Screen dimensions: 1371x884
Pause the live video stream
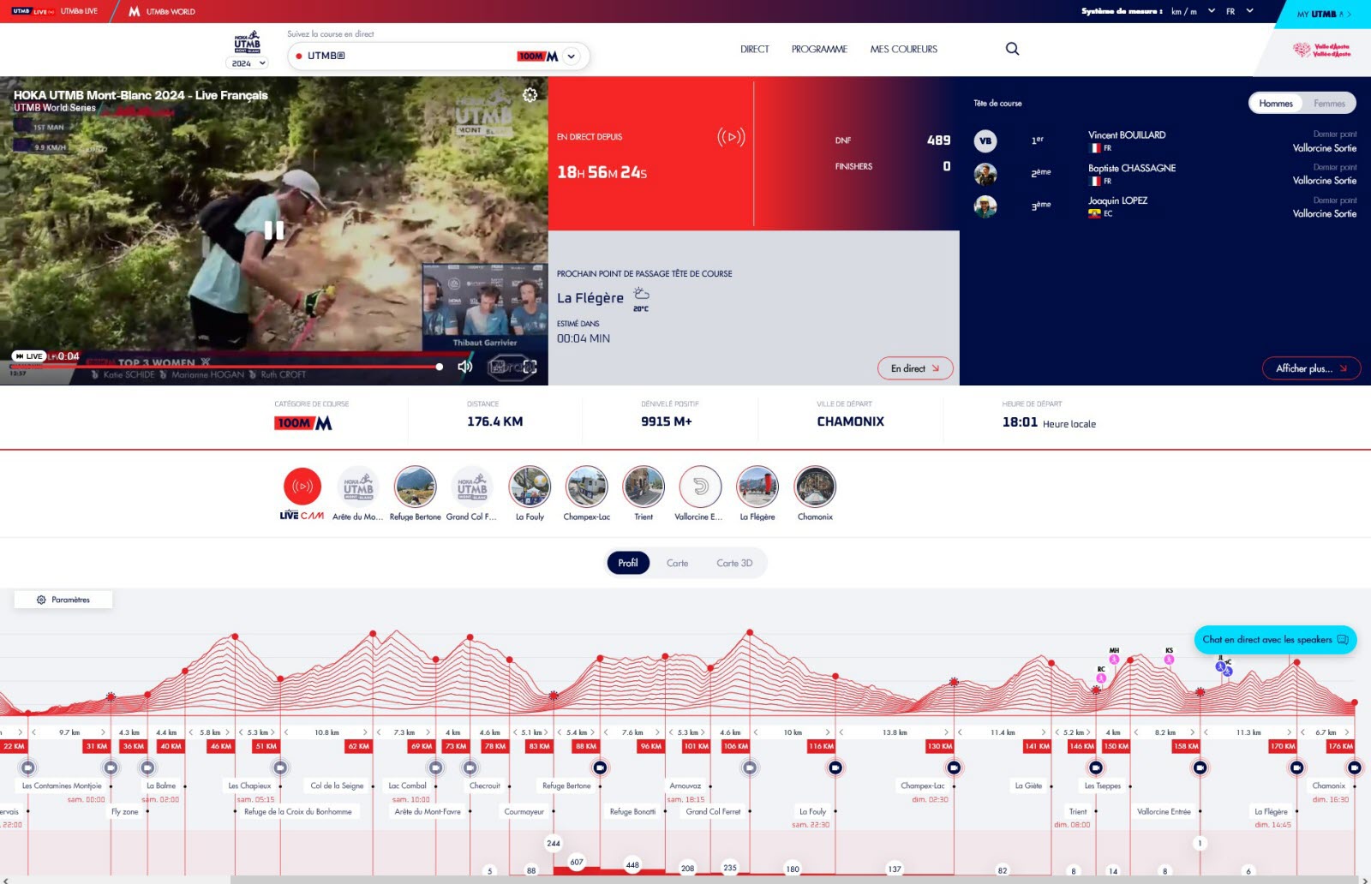click(273, 230)
